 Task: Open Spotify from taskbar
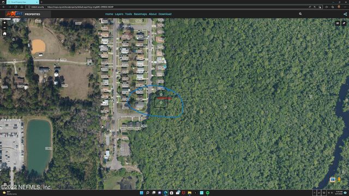tap(208, 193)
